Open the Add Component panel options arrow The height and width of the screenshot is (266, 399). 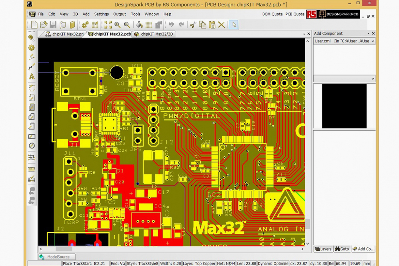click(369, 34)
